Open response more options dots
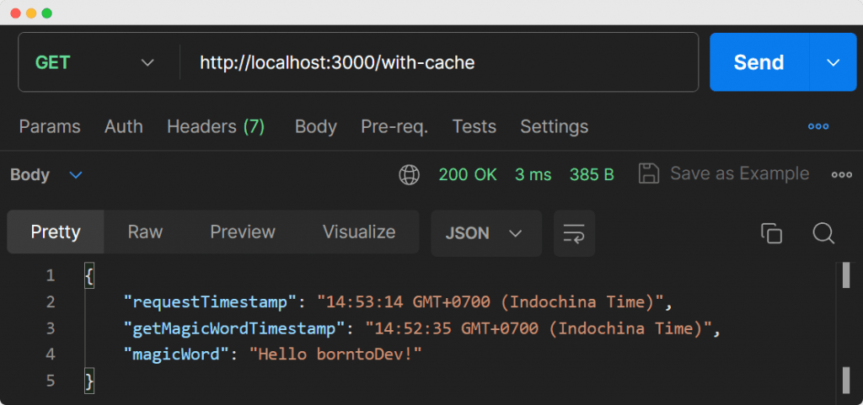 pos(842,175)
